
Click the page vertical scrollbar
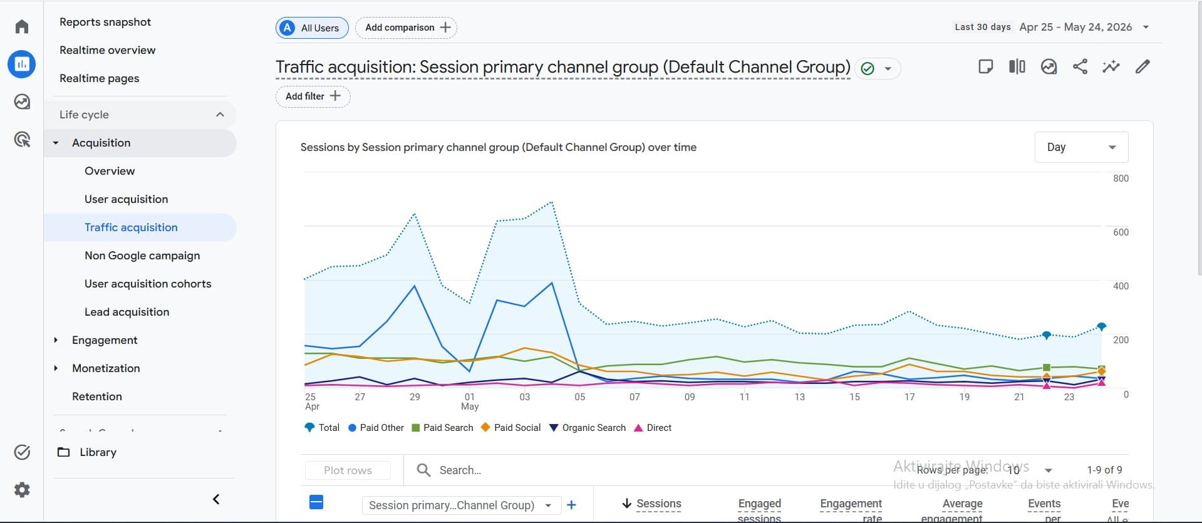(x=1199, y=138)
